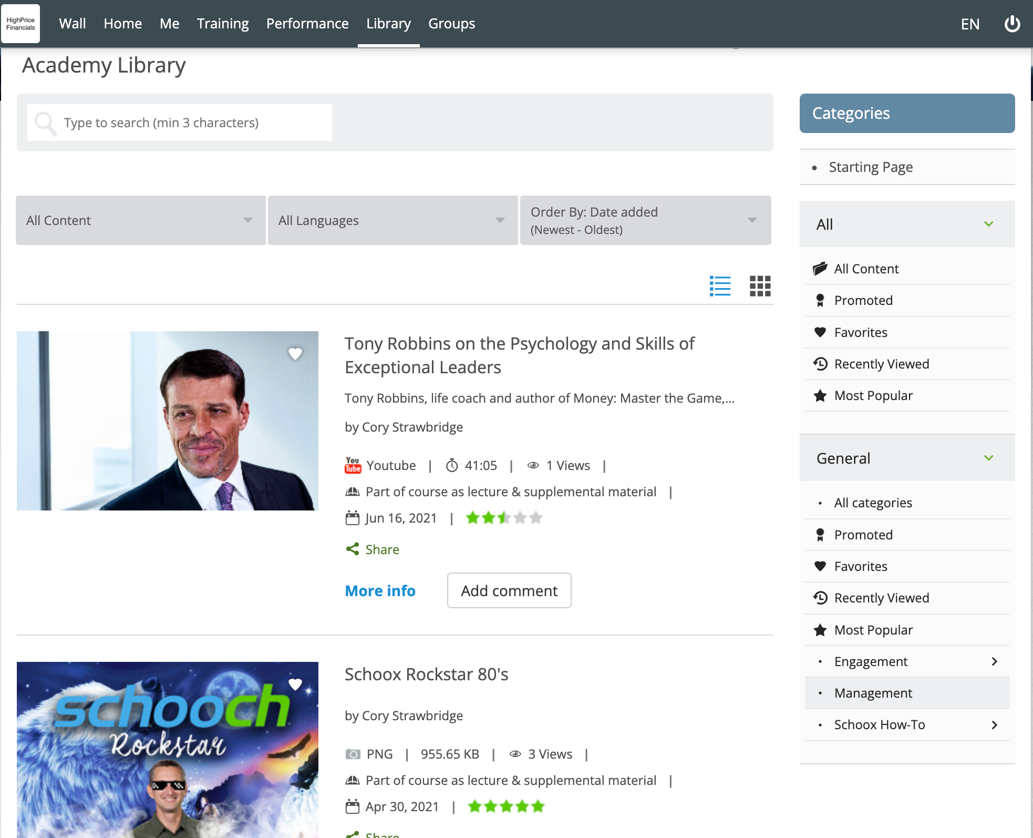This screenshot has height=838, width=1033.
Task: Favorite the Schoox Rockstar 80's image
Action: pos(295,684)
